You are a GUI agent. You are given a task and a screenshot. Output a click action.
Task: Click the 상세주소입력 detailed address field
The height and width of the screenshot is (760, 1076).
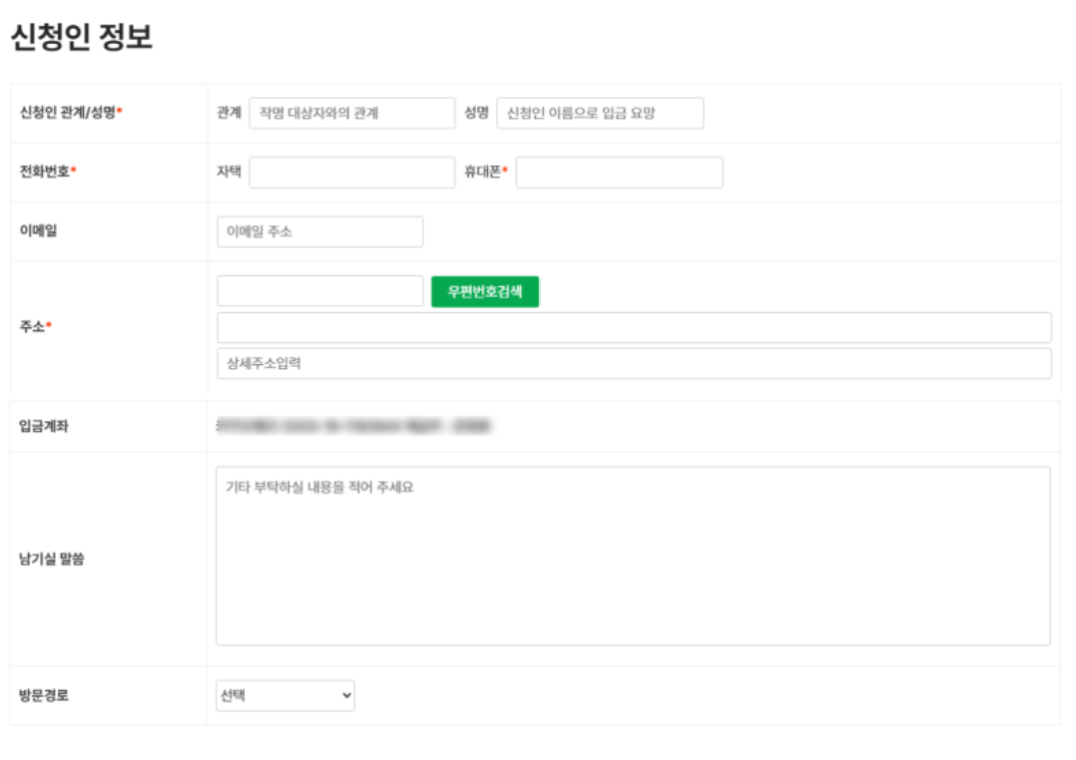pos(634,363)
